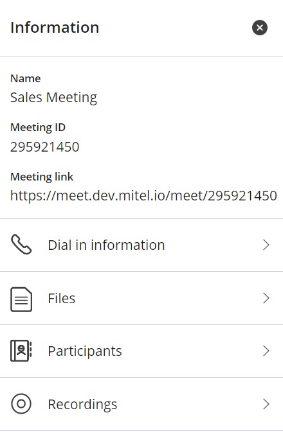Image resolution: width=283 pixels, height=440 pixels.
Task: Click the Meeting ID label
Action: [38, 128]
